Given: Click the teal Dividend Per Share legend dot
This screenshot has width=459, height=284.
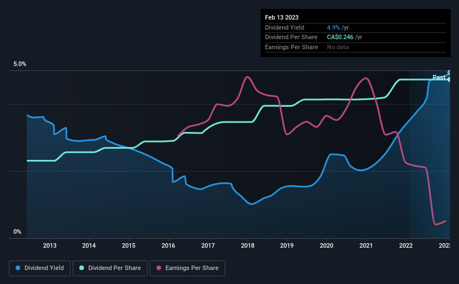Looking at the screenshot, I should coord(82,268).
